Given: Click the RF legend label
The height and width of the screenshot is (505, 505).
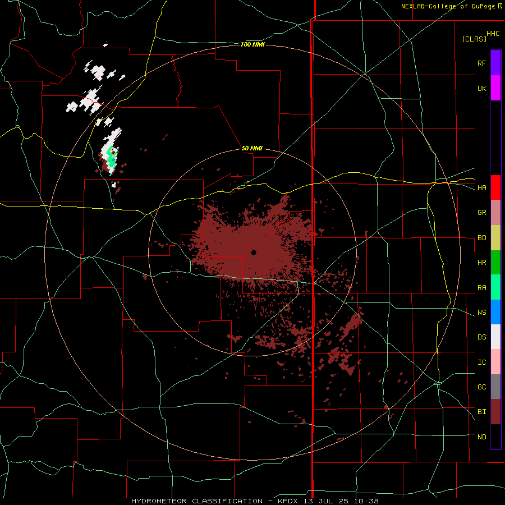Looking at the screenshot, I should pyautogui.click(x=482, y=63).
